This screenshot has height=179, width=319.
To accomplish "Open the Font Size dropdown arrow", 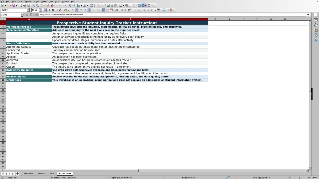I will 41,10.
